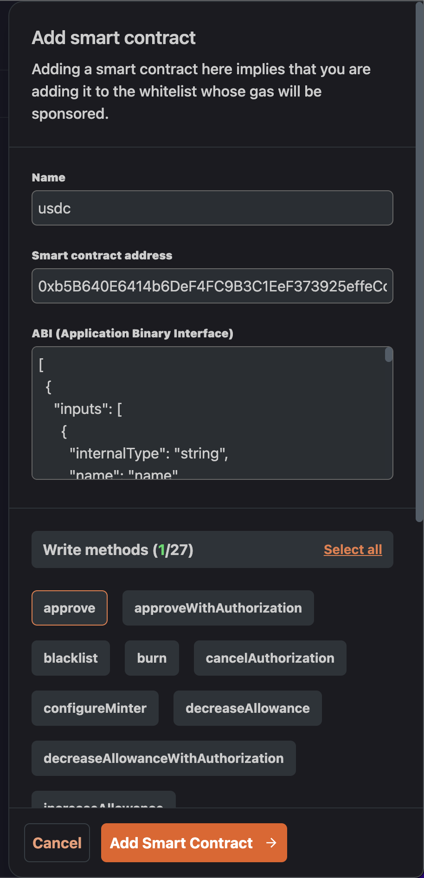Select the "approveWithAuthorization" method
This screenshot has height=878, width=424.
pos(218,608)
